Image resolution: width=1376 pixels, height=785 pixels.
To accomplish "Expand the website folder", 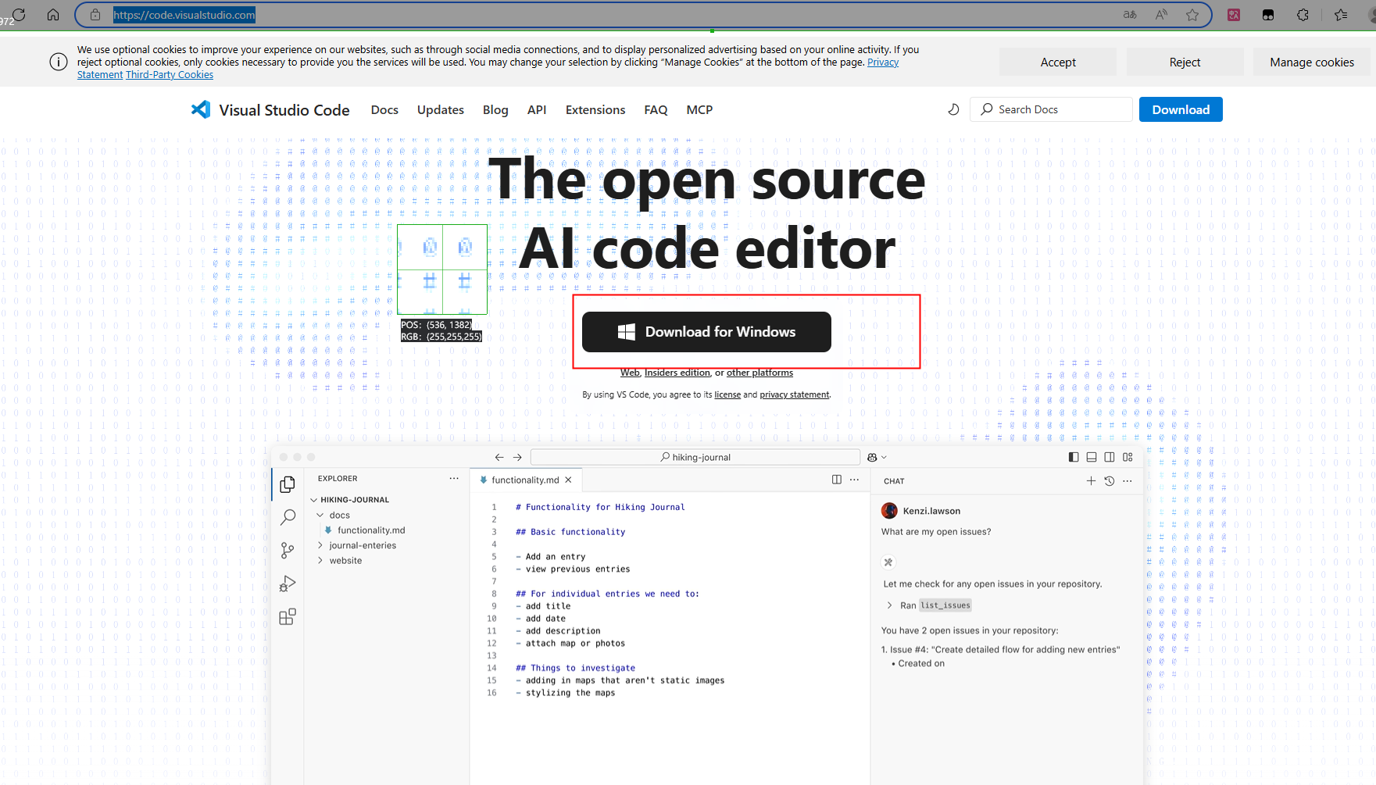I will (320, 561).
